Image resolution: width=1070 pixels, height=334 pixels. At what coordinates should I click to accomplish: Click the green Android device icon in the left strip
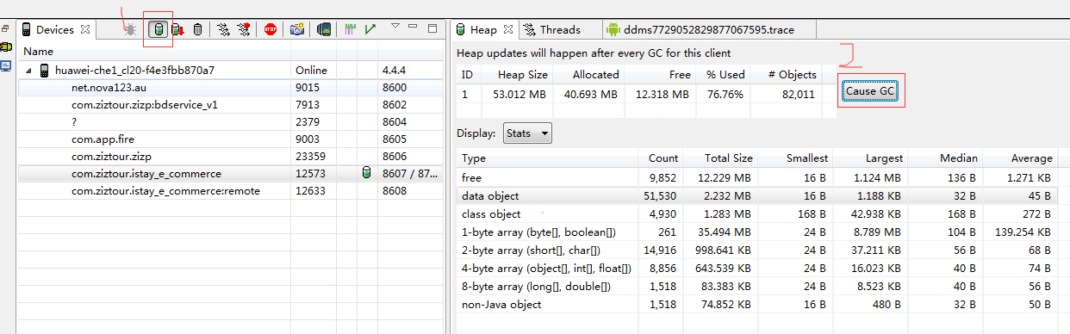pos(6,47)
